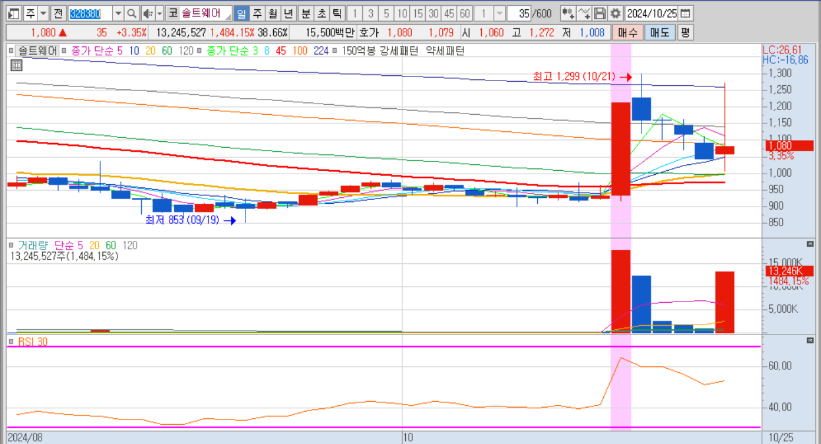This screenshot has height=444, width=821.
Task: Select the 60 interval button
Action: [x=465, y=13]
